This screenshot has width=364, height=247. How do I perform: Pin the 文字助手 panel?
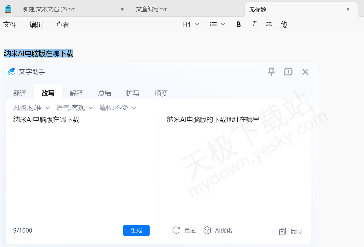coord(271,72)
